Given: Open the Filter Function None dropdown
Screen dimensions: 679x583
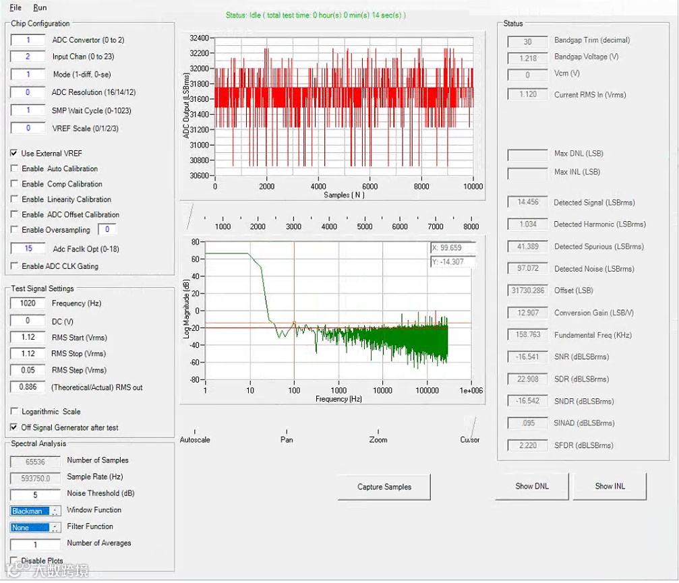Looking at the screenshot, I should [x=35, y=528].
